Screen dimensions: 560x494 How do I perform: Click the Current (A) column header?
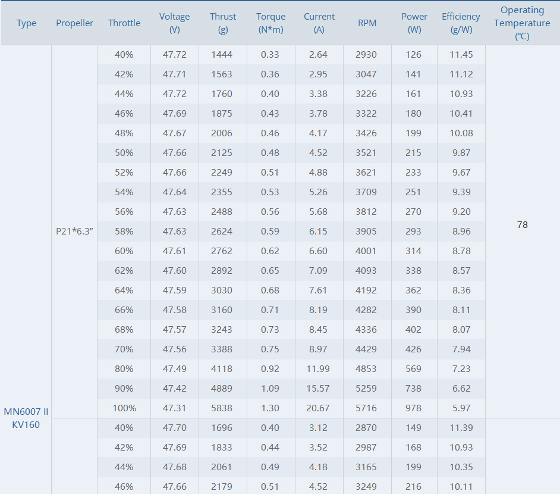(319, 23)
